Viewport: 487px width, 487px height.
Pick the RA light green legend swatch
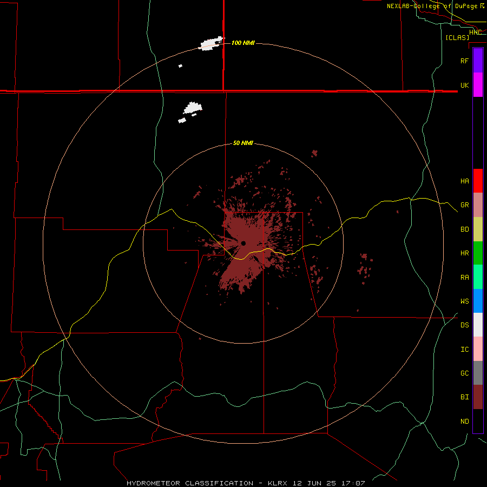tap(478, 277)
